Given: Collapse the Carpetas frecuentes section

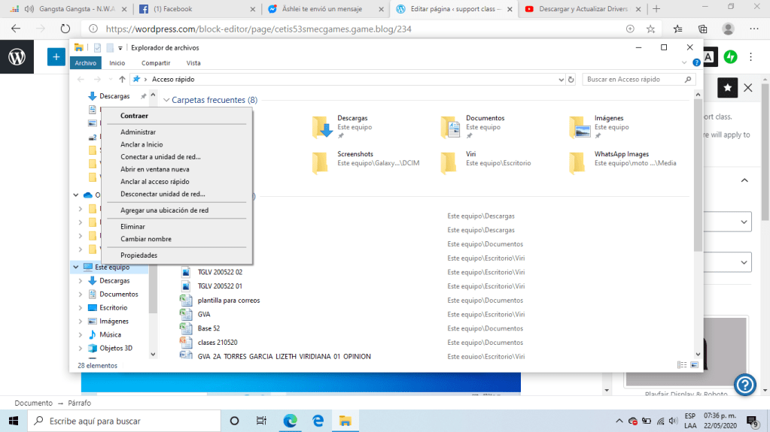Looking at the screenshot, I should (166, 100).
